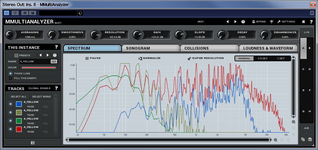The height and width of the screenshot is (150, 318).
Task: Click the W write automation button
Action: coord(32,13)
